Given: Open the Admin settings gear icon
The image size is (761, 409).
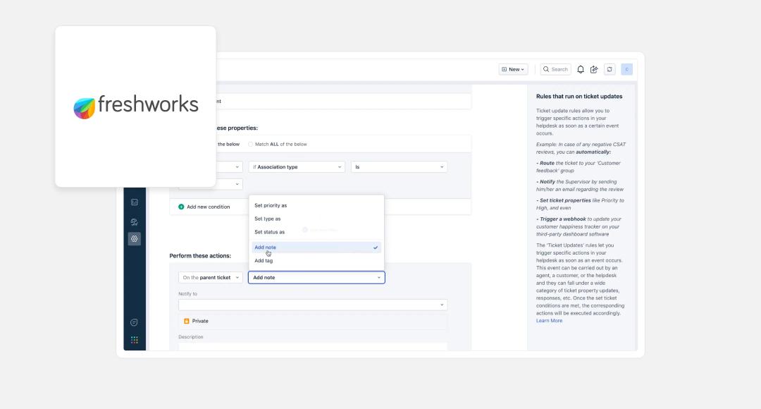Looking at the screenshot, I should [x=134, y=238].
